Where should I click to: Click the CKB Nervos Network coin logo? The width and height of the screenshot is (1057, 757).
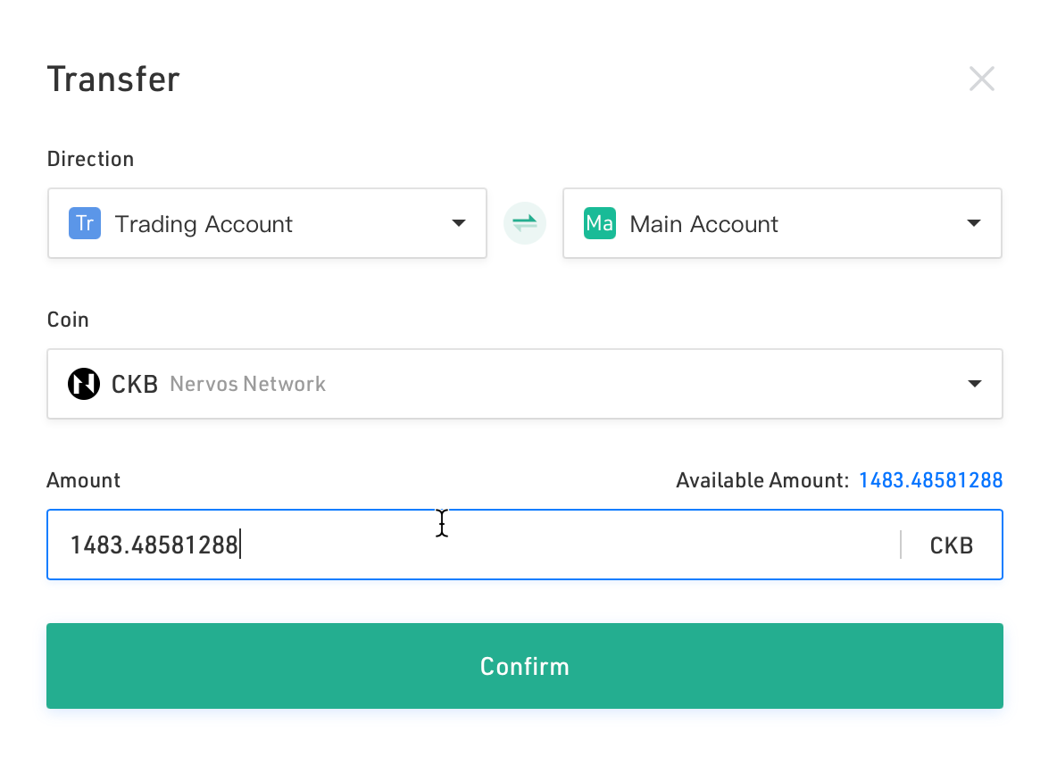84,384
